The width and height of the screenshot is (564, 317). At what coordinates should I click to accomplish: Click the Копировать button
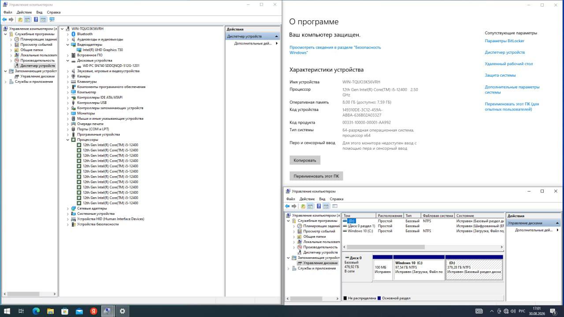click(x=305, y=160)
